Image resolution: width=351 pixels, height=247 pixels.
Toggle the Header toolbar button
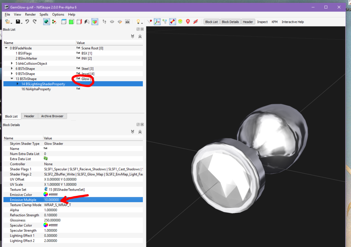click(x=248, y=22)
